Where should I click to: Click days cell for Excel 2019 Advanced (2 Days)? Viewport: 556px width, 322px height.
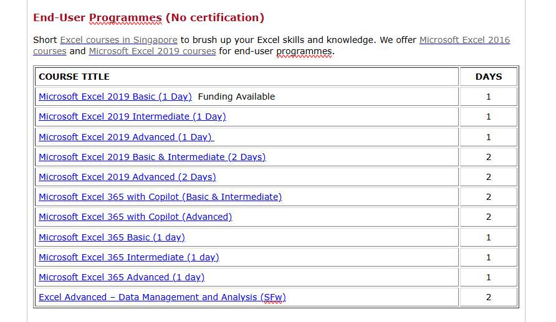(489, 177)
